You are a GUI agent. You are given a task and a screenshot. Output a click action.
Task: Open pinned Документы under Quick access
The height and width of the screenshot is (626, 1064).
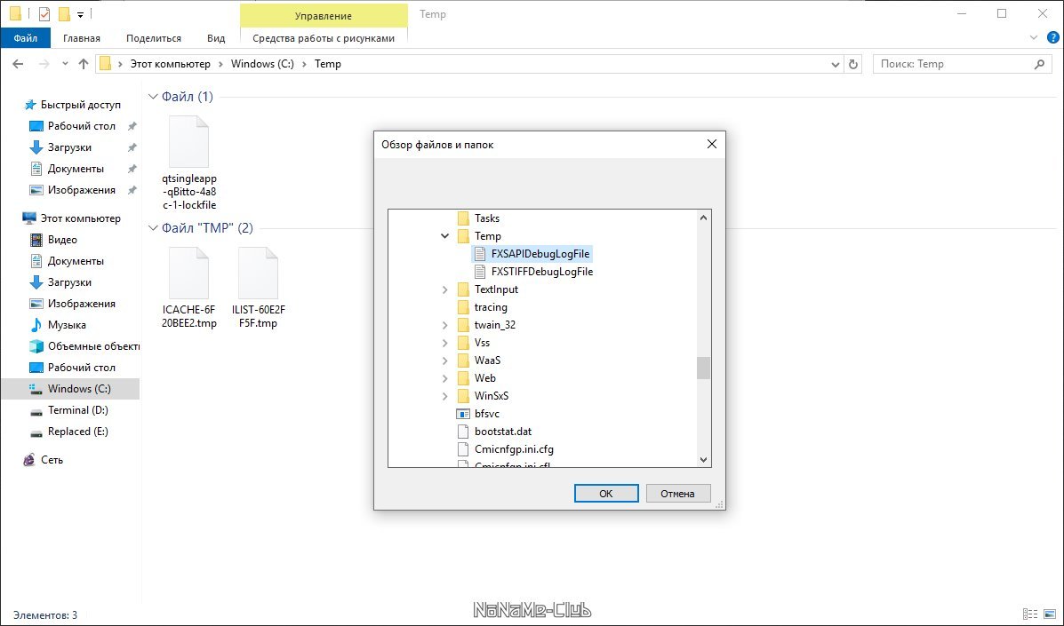click(76, 169)
